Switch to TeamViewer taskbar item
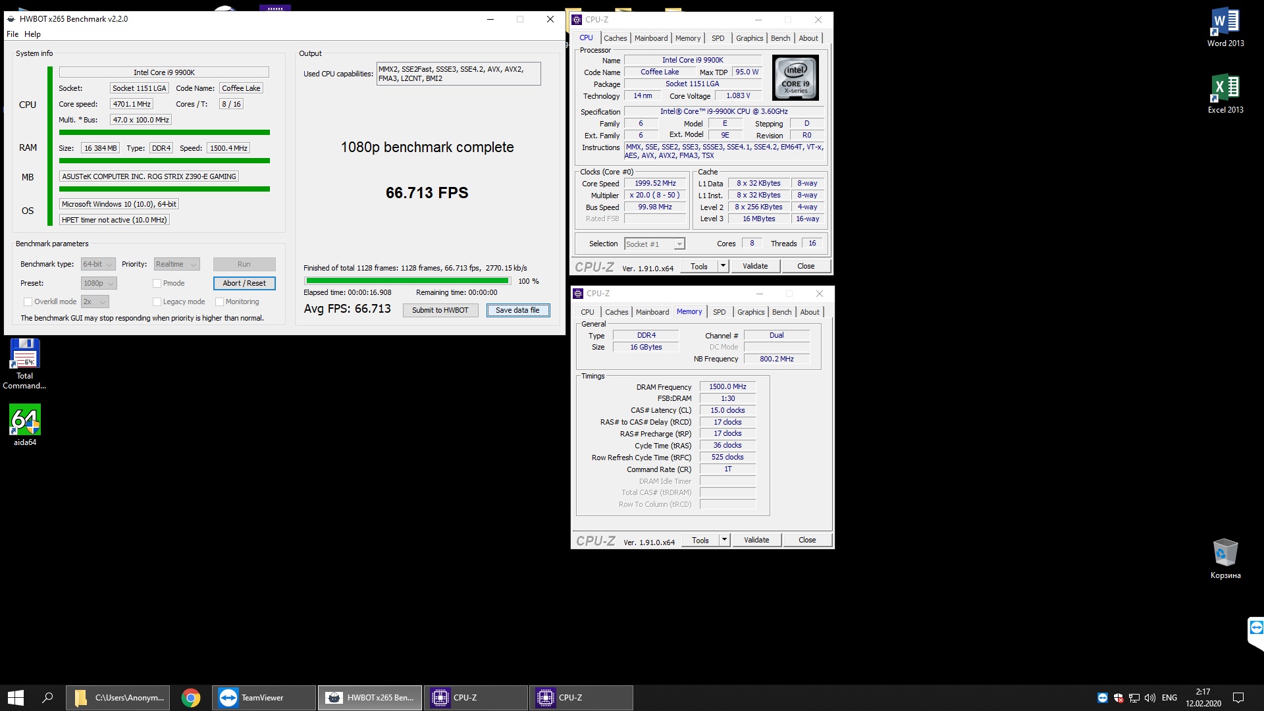This screenshot has height=711, width=1264. (x=264, y=698)
